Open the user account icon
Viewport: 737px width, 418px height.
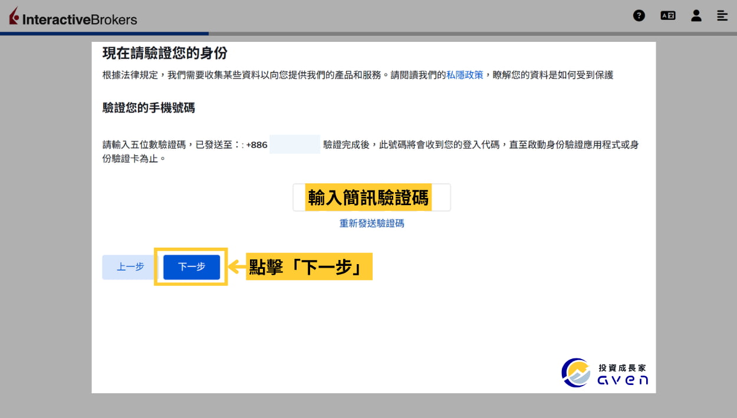[x=696, y=16]
